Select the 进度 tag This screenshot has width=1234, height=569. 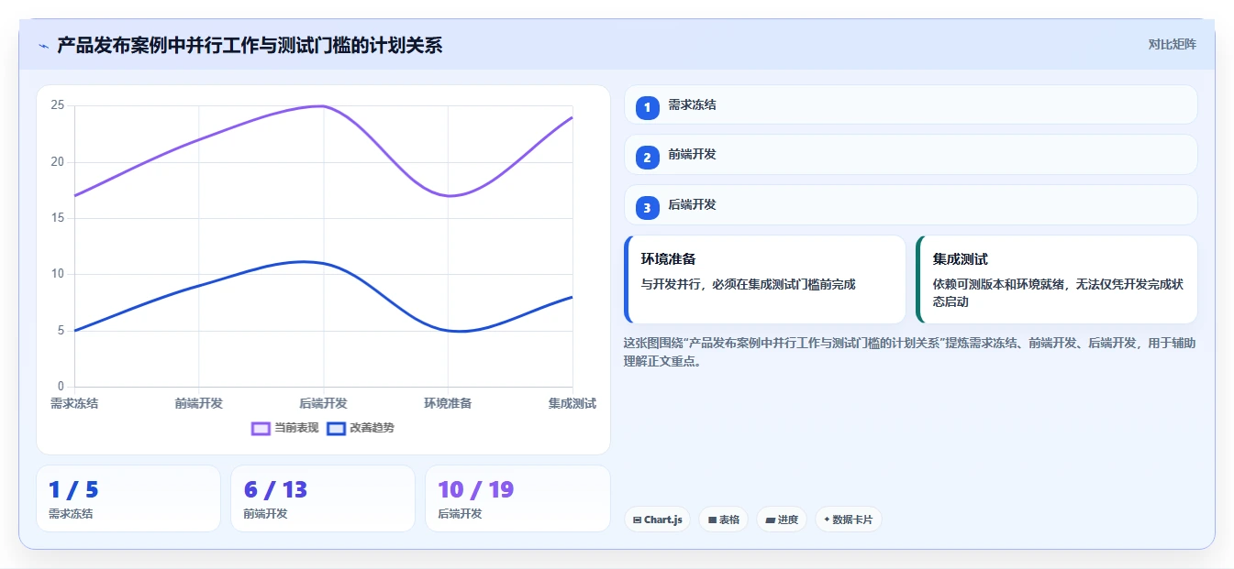pyautogui.click(x=782, y=520)
